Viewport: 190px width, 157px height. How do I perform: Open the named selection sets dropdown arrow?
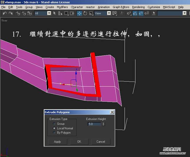(184, 13)
